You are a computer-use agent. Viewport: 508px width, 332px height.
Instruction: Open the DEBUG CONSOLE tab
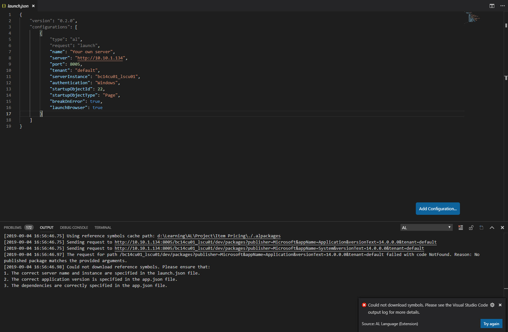click(74, 227)
